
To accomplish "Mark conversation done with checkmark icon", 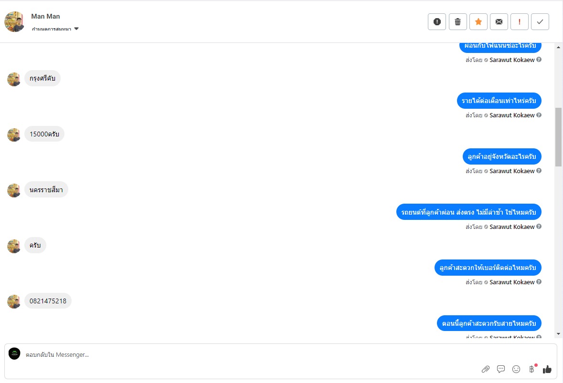I will click(540, 21).
